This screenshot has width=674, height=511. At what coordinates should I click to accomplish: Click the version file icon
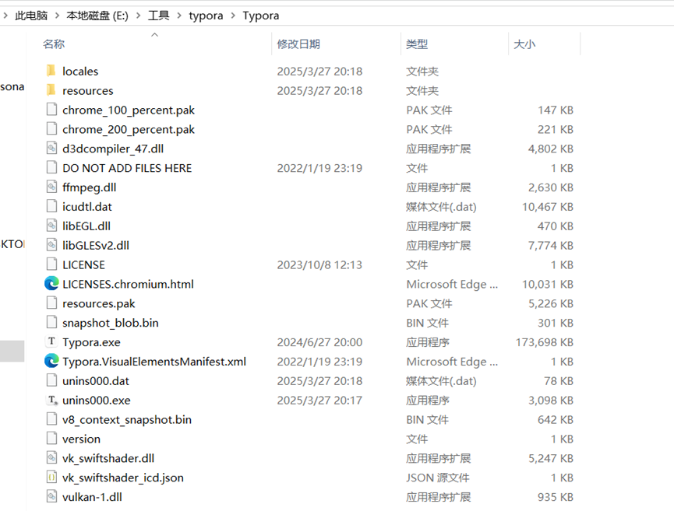(x=51, y=438)
